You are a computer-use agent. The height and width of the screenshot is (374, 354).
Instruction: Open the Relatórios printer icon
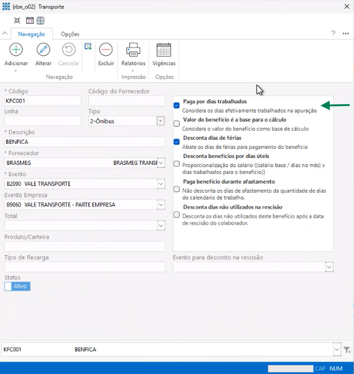[x=133, y=50]
